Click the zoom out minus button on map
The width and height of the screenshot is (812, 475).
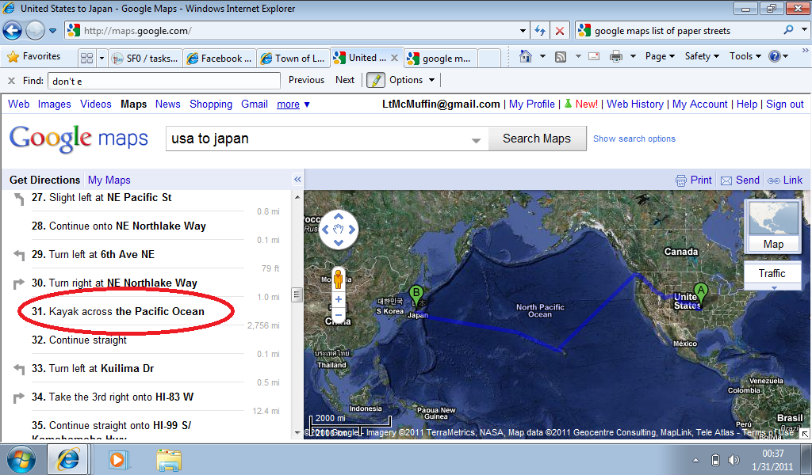[339, 315]
